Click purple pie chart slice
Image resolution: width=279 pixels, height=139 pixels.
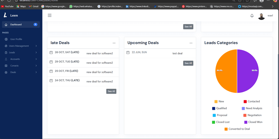[x=248, y=71]
